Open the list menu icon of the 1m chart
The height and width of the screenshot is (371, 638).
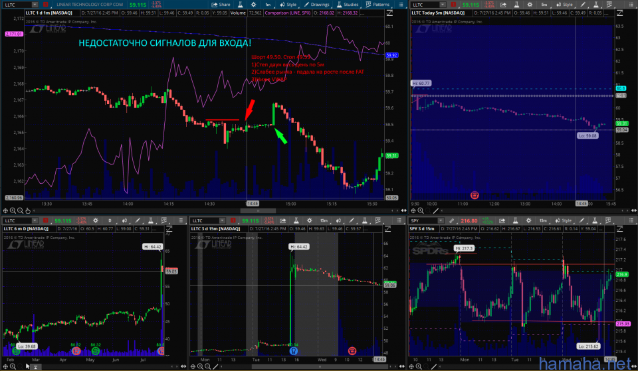point(401,5)
